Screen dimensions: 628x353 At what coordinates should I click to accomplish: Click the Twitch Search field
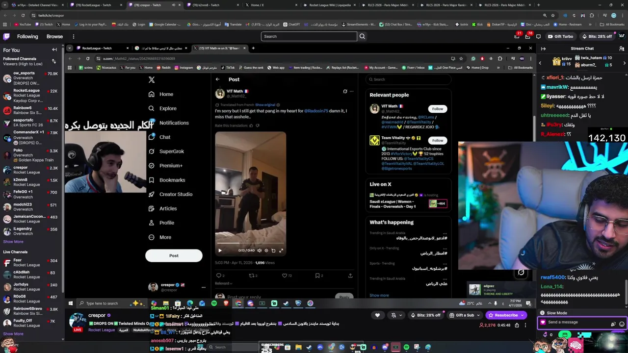(x=309, y=36)
